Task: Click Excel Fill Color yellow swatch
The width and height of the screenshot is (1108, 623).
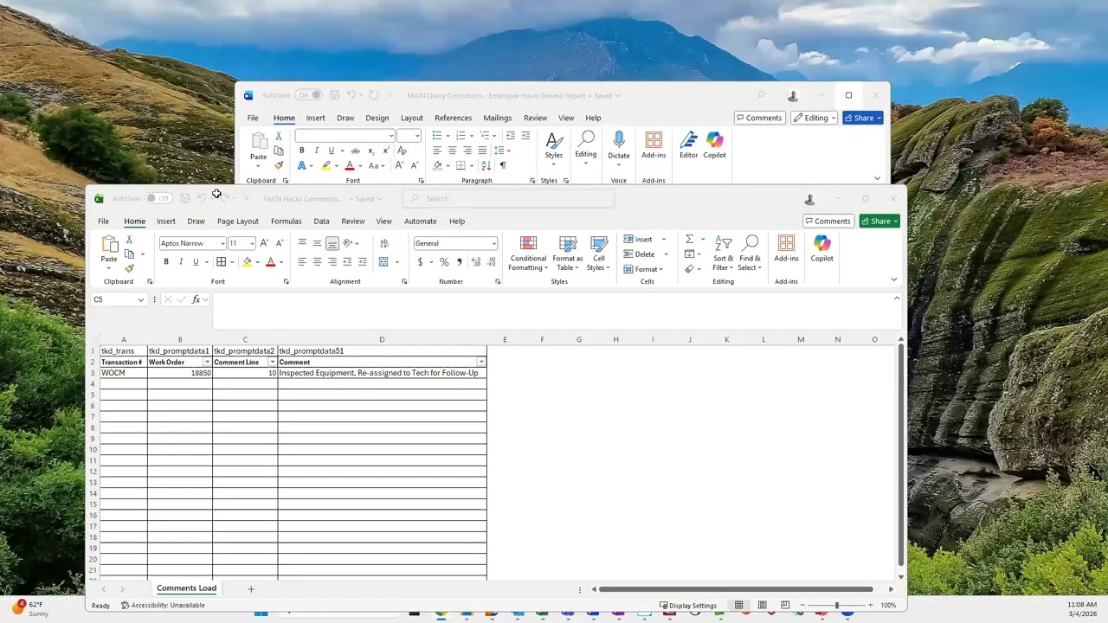Action: click(247, 261)
